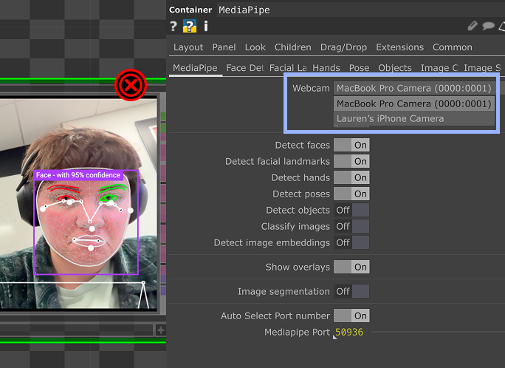Image resolution: width=505 pixels, height=368 pixels.
Task: Open the Extensions parameter page
Action: pos(399,47)
